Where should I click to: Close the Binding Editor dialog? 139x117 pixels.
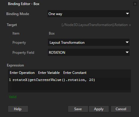coord(135,4)
